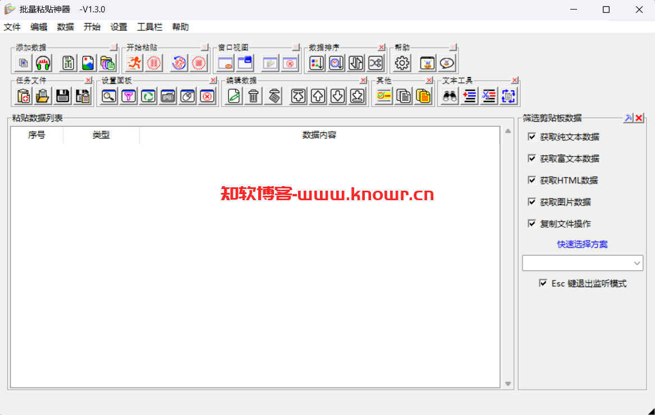
Task: Click the mascot window icon in 帮助
Action: pos(427,63)
